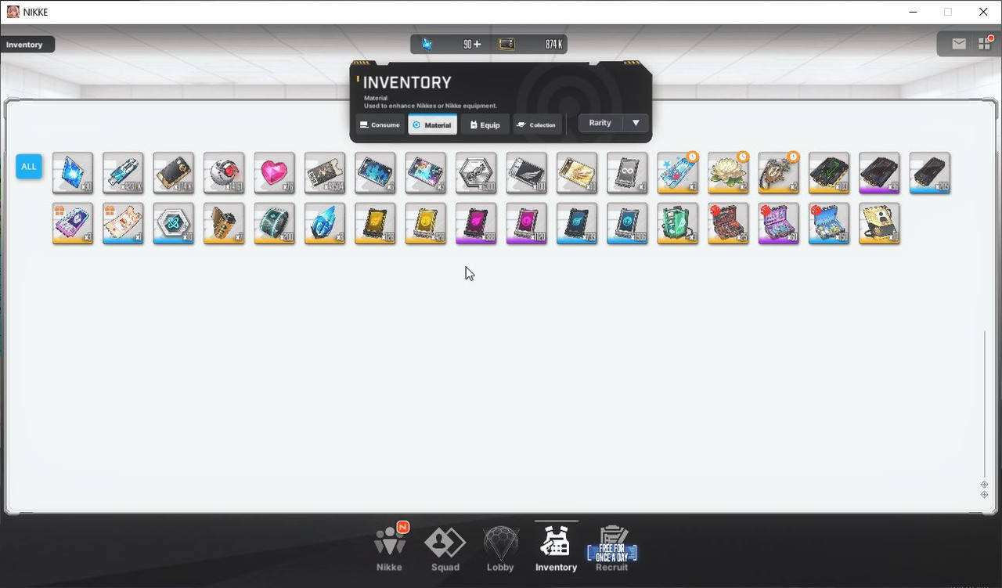Go to the Lobby
This screenshot has width=1002, height=588.
(x=500, y=548)
